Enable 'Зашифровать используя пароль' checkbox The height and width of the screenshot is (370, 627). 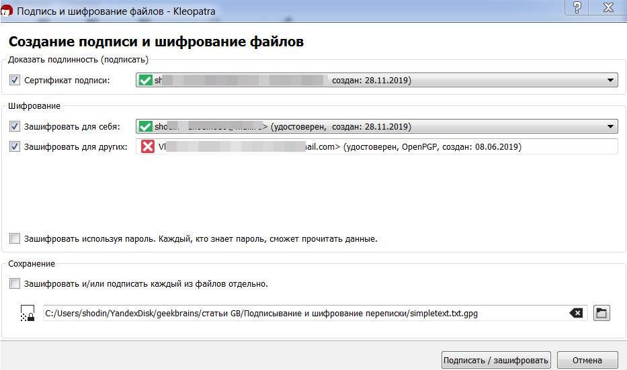pos(14,238)
